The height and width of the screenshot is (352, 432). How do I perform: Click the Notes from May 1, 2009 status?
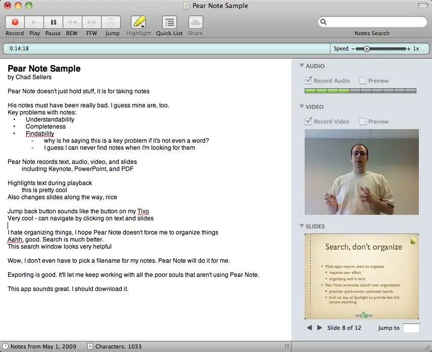pyautogui.click(x=43, y=346)
